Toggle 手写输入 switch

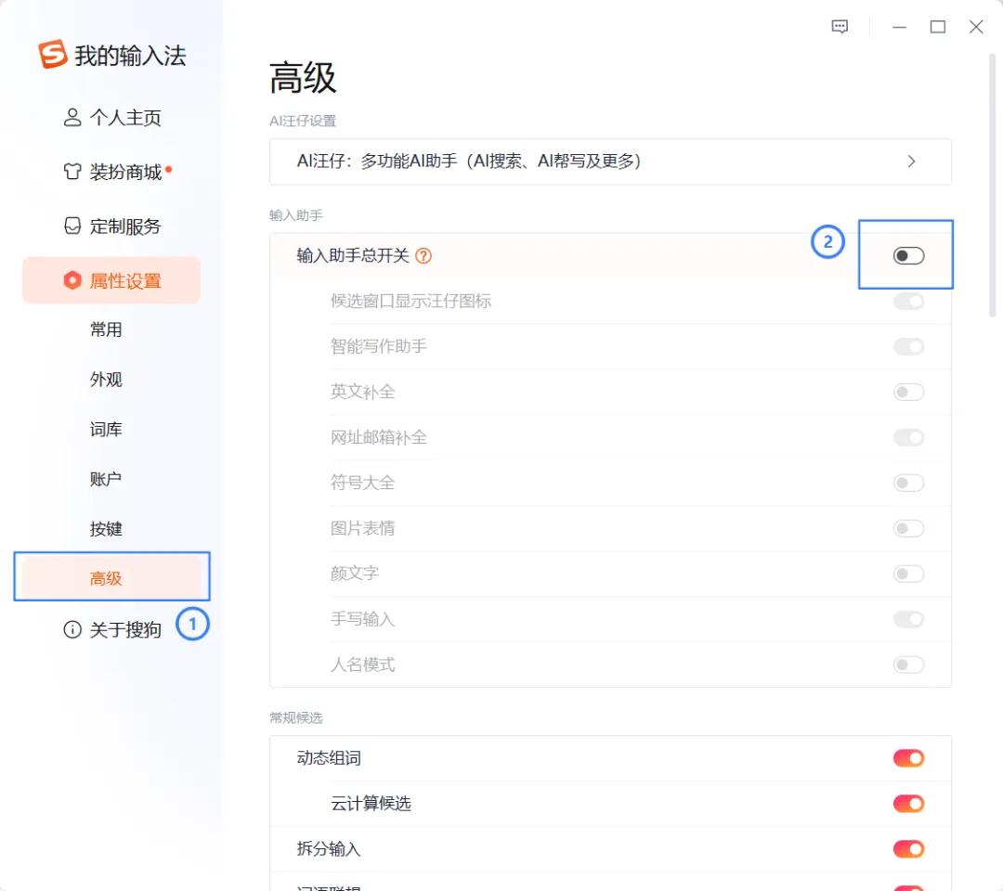(x=908, y=619)
